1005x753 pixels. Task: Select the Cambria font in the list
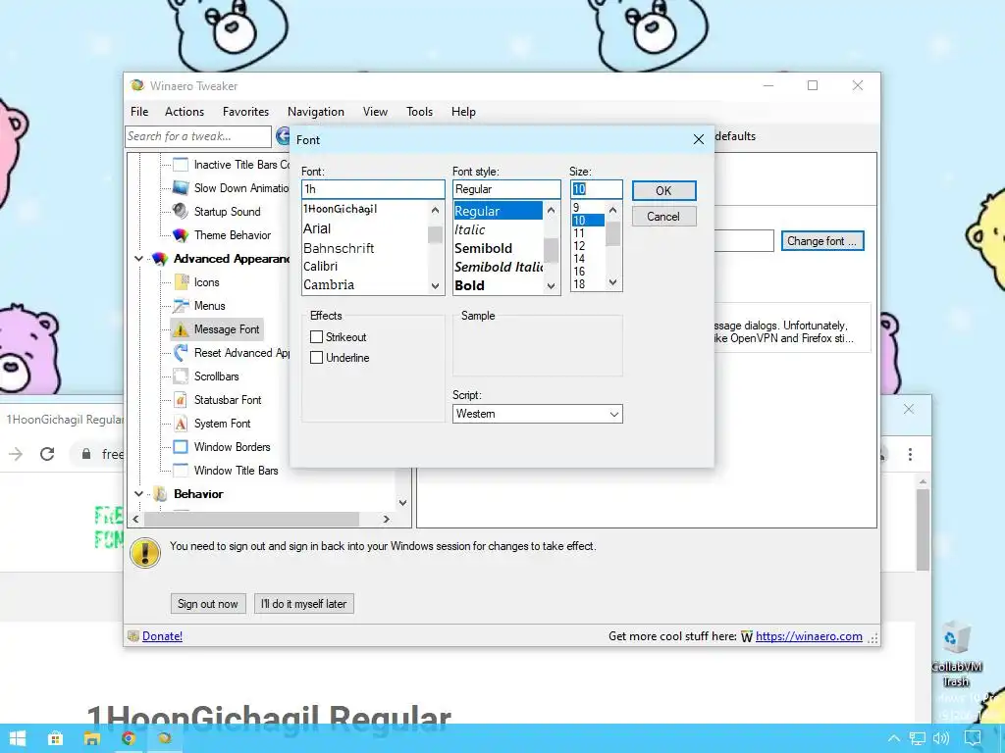pos(329,284)
